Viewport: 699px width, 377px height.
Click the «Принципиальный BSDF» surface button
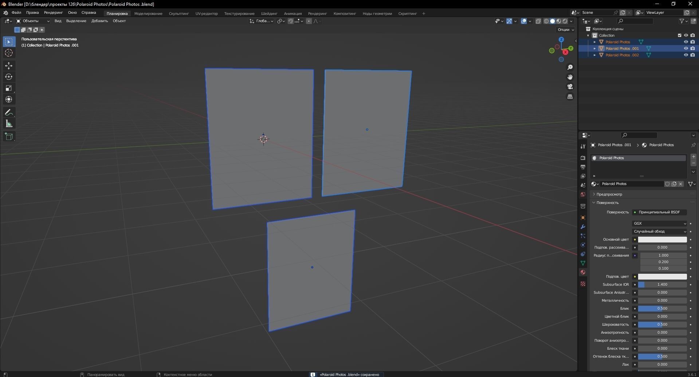tap(660, 212)
